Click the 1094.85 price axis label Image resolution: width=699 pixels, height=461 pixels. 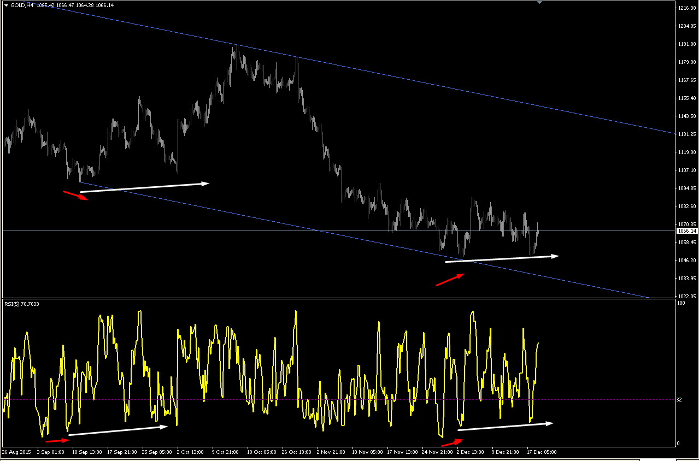tap(686, 188)
